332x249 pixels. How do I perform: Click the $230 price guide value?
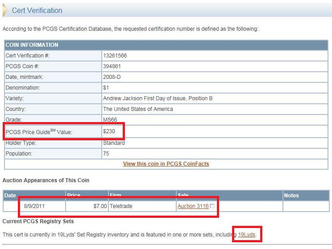(x=109, y=131)
